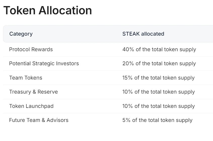Viewport: 213px width, 141px height.
Task: Click the word Allocation in the title
Action: (x=65, y=11)
